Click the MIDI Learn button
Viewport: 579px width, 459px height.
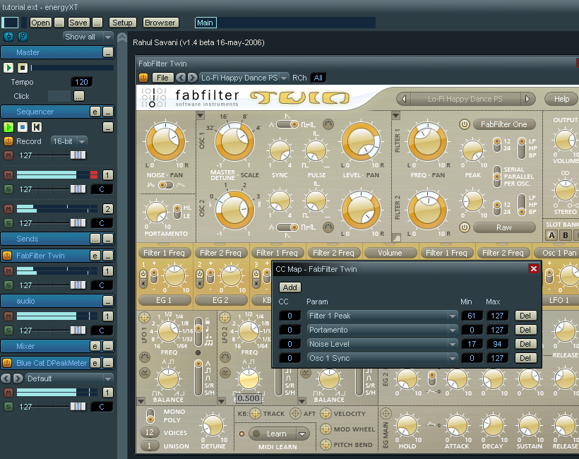[273, 434]
